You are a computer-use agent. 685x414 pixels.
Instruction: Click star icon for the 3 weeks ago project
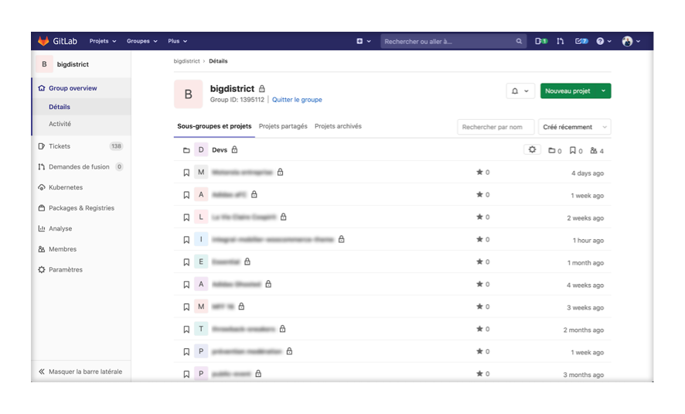pos(479,307)
